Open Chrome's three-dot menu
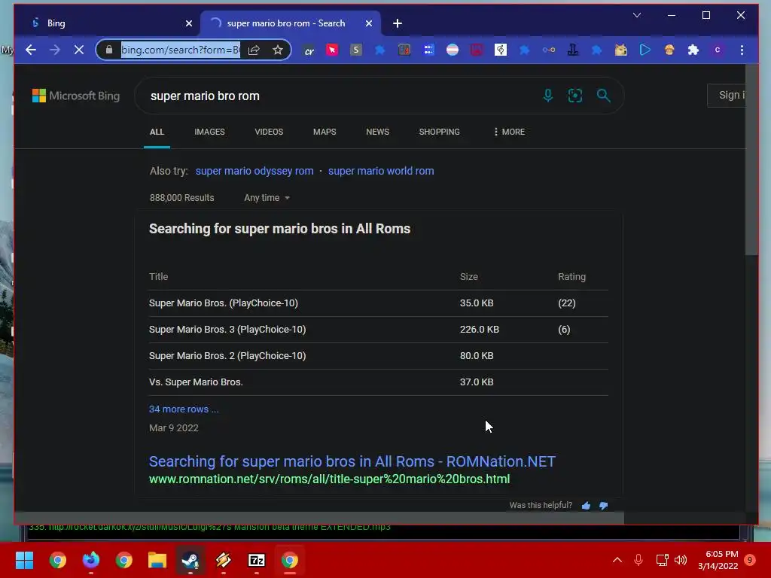 (x=742, y=50)
